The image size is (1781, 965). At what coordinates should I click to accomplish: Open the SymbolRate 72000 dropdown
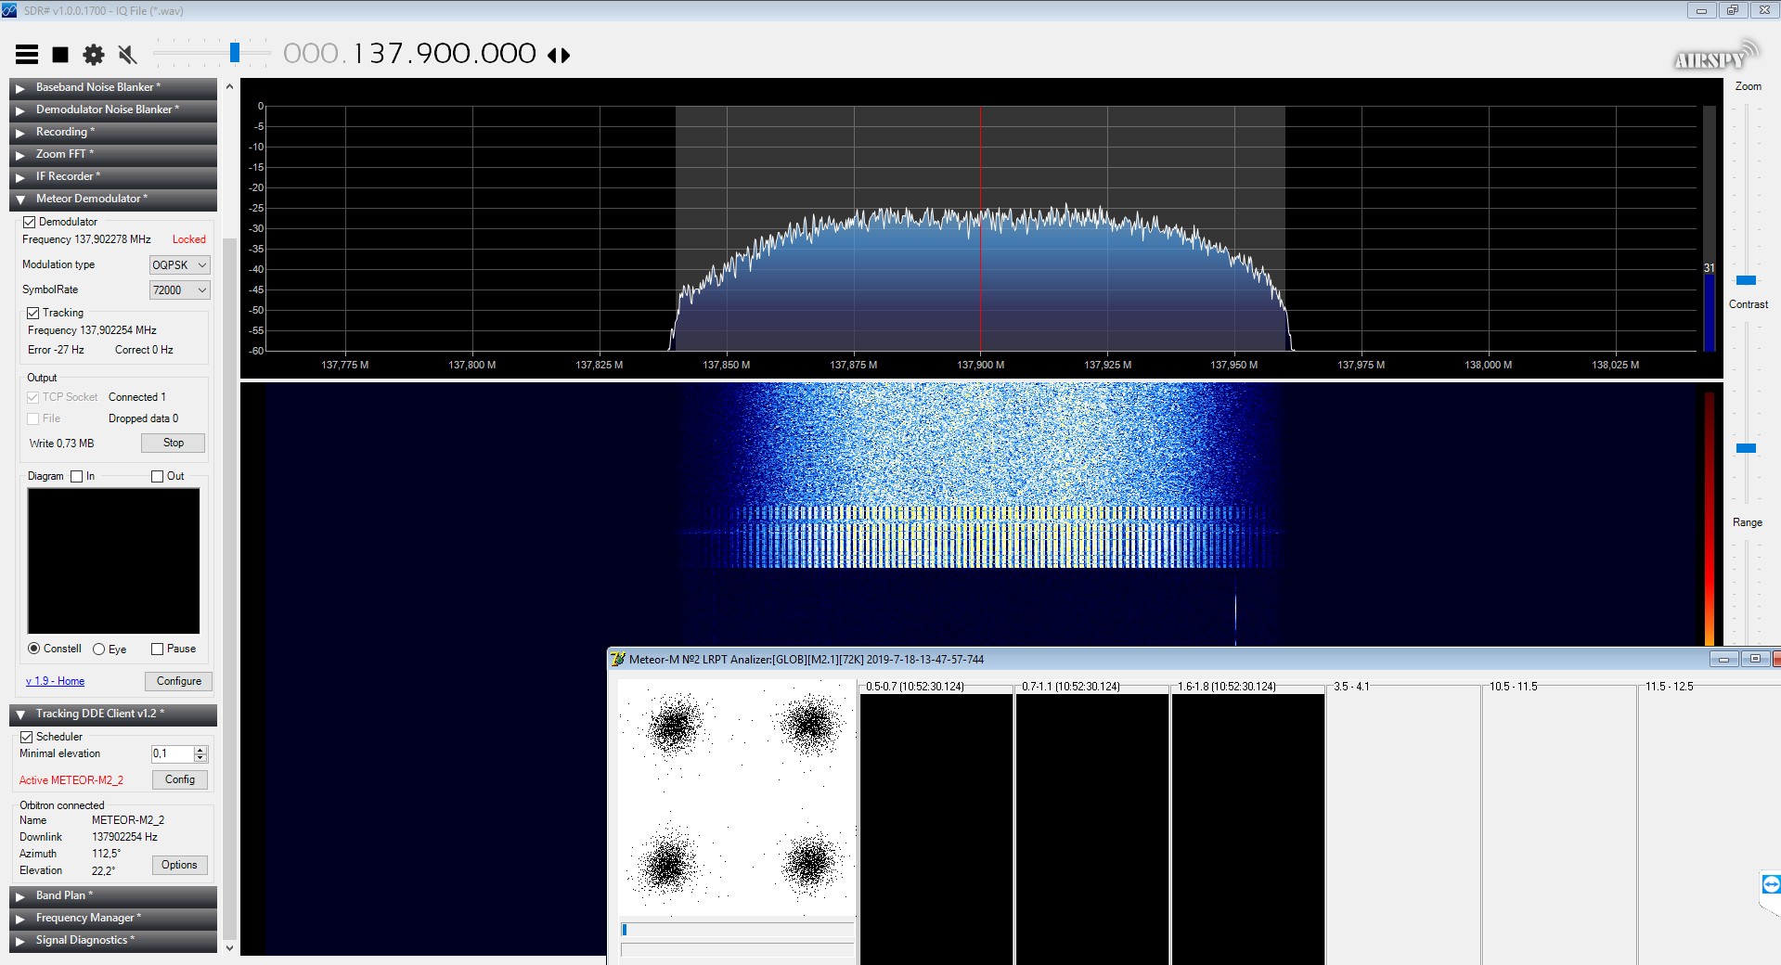tap(179, 290)
